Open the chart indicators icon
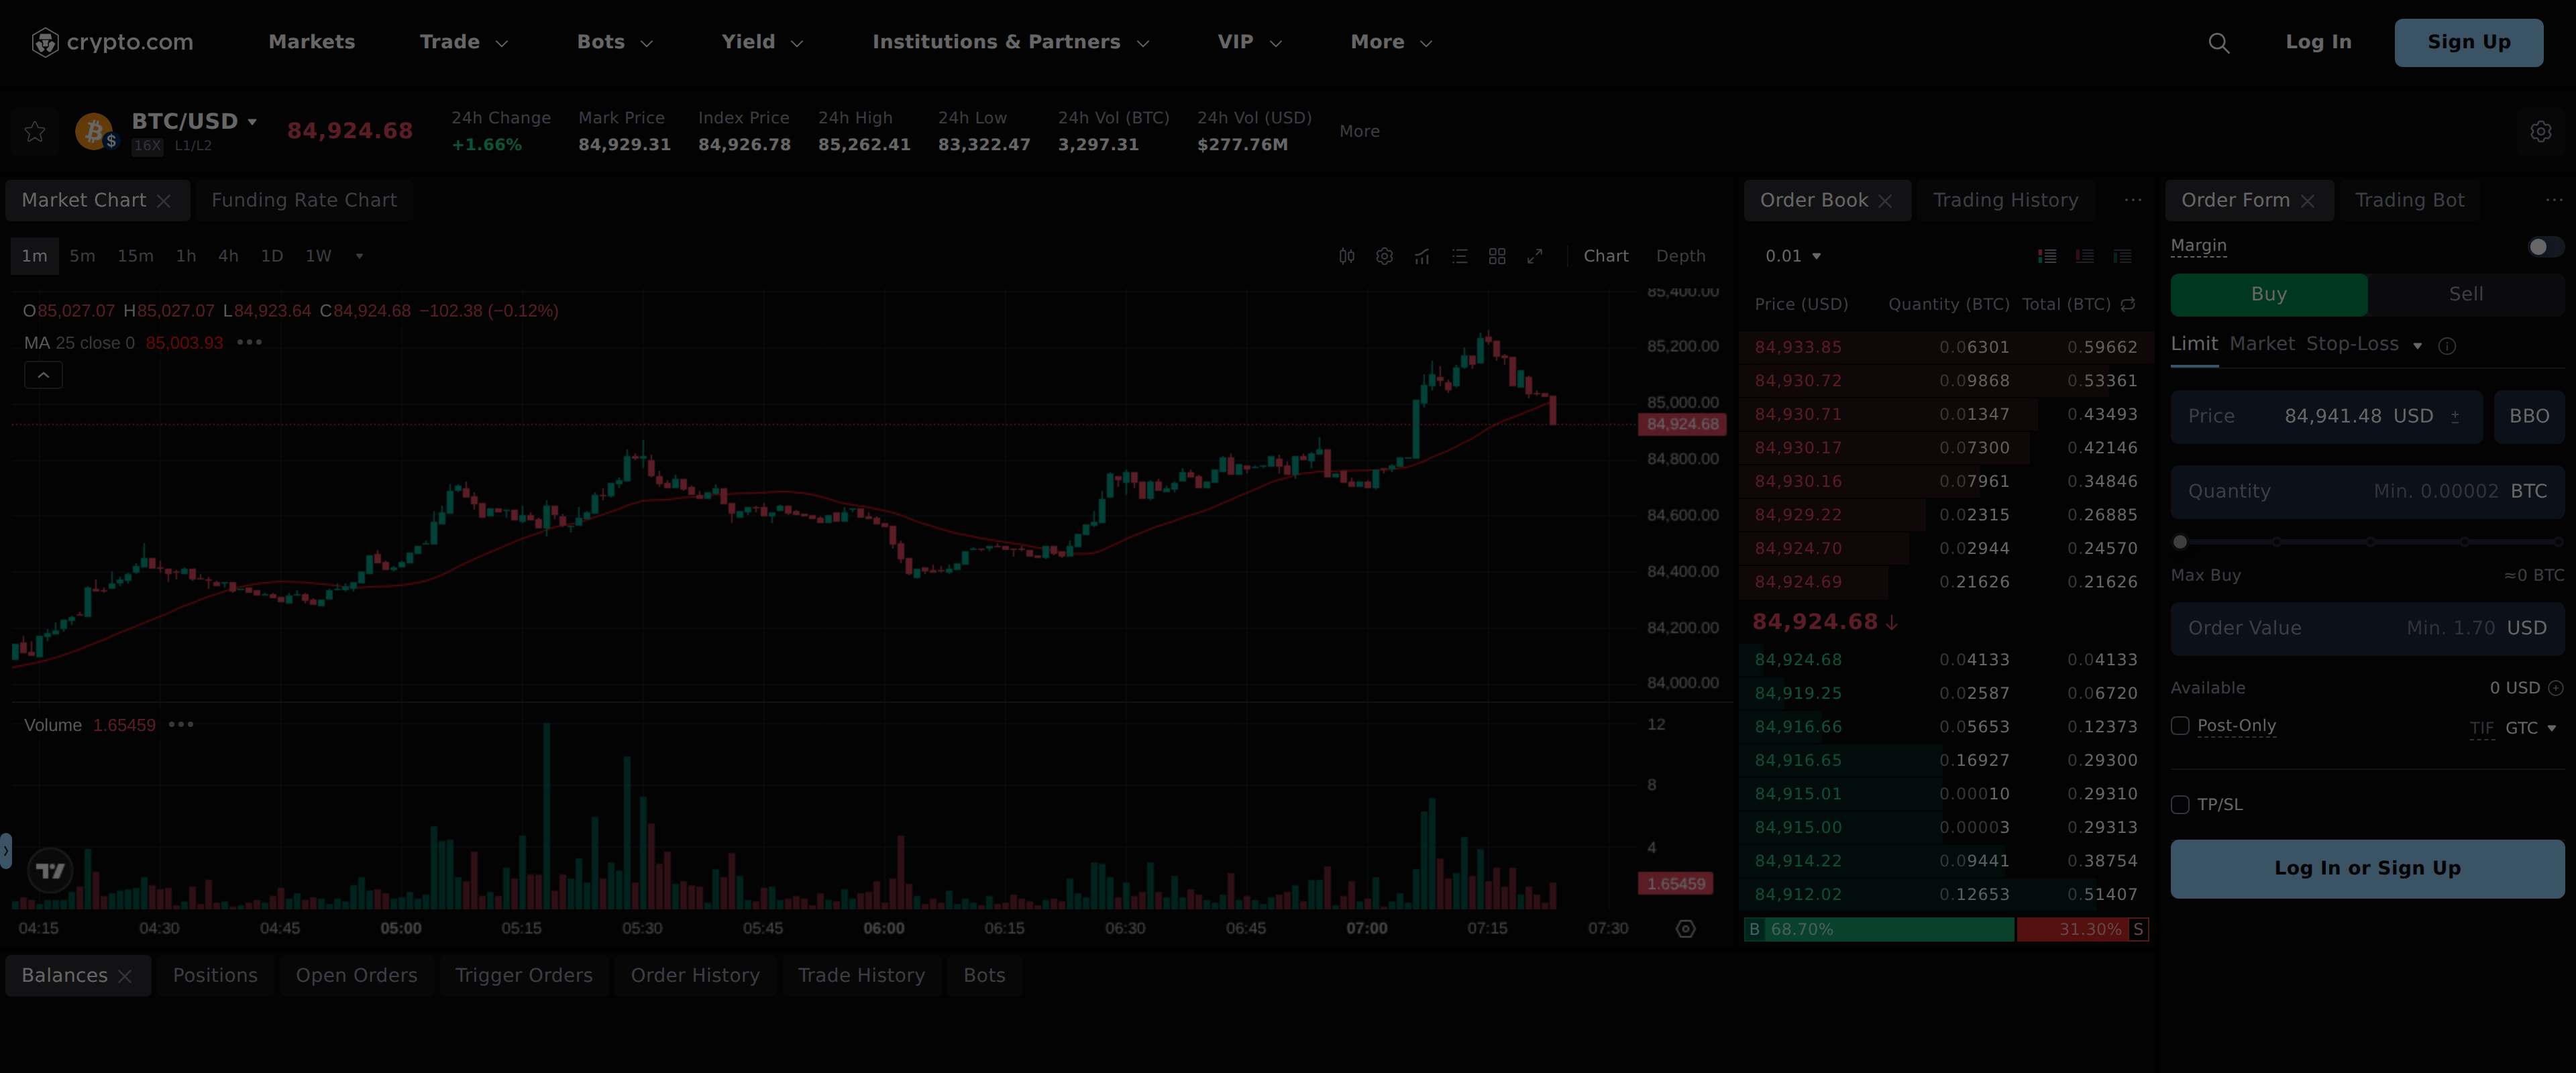 (x=1422, y=256)
